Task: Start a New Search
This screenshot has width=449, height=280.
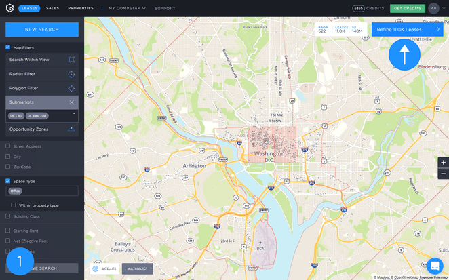Action: pyautogui.click(x=42, y=29)
